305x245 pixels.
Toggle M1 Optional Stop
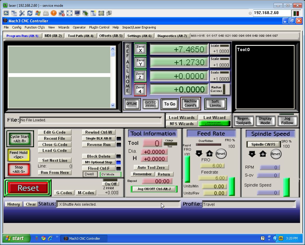(x=99, y=162)
